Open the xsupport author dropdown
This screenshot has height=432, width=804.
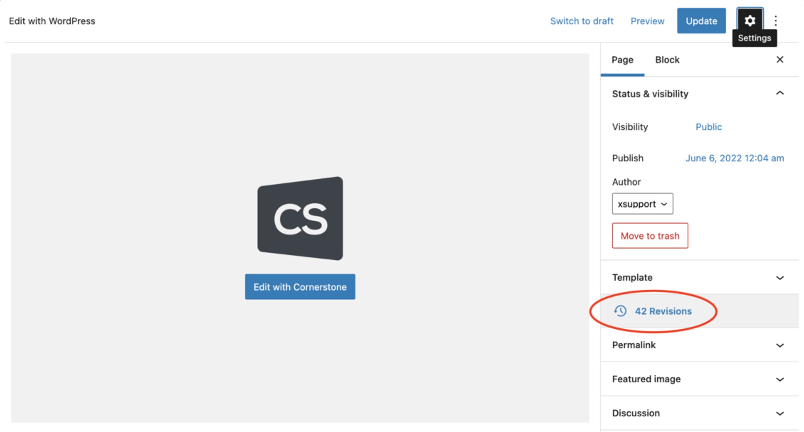(642, 204)
